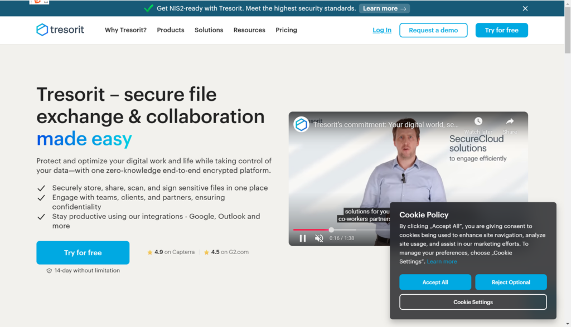571x327 pixels.
Task: Accept all cookies
Action: click(435, 282)
